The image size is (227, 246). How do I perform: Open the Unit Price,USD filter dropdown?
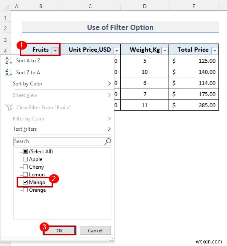tap(116, 50)
